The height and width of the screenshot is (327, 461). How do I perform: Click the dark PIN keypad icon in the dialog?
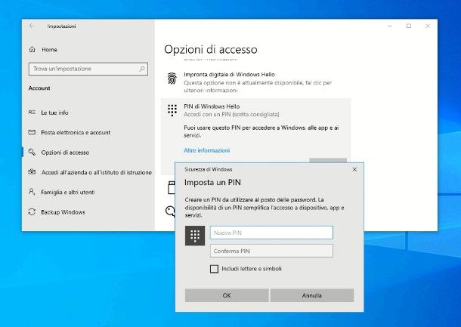point(195,236)
